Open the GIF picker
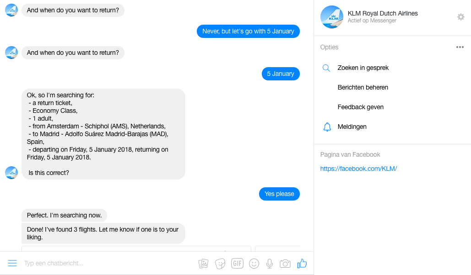Screen dimensions: 471x275 [237, 264]
